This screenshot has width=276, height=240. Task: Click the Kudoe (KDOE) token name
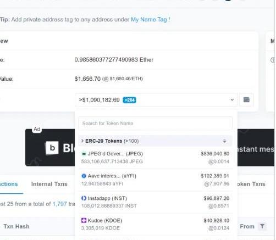[105, 220]
